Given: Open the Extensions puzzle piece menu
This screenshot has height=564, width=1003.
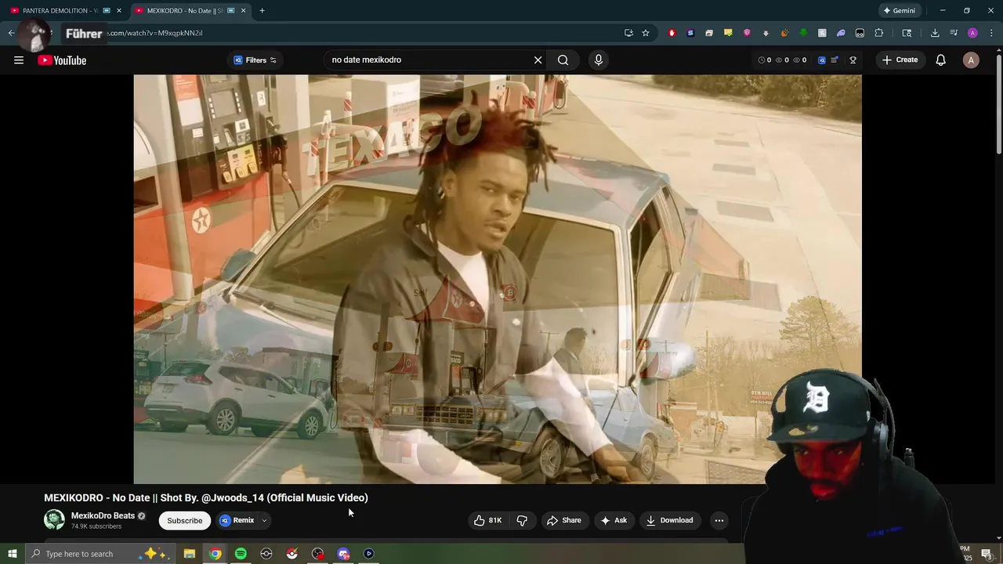Looking at the screenshot, I should tap(878, 33).
